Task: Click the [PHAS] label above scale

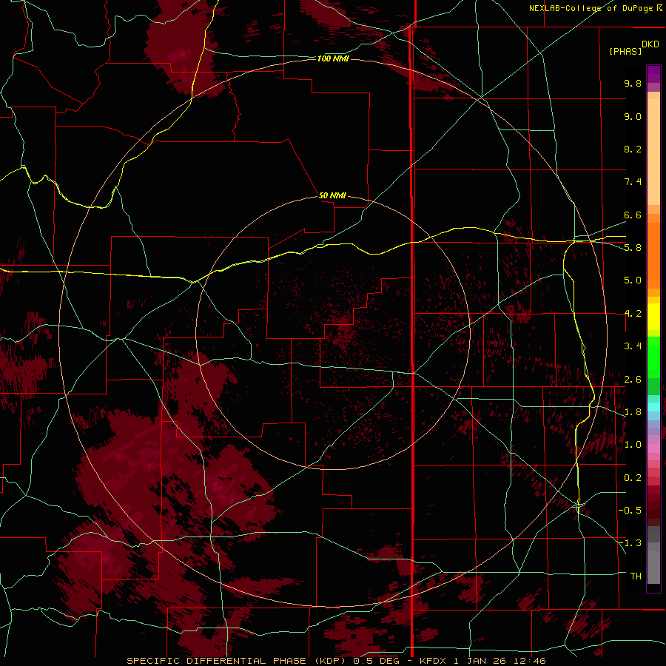Action: 625,51
